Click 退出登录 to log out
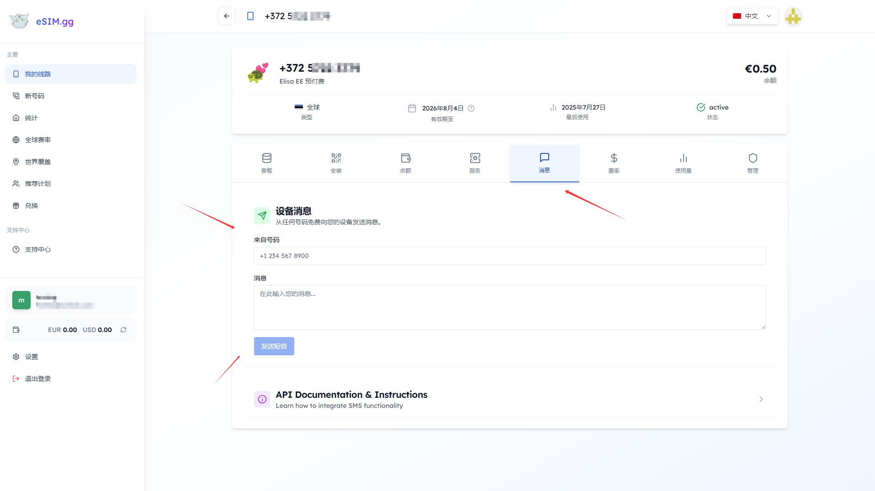This screenshot has height=491, width=875. [x=38, y=379]
